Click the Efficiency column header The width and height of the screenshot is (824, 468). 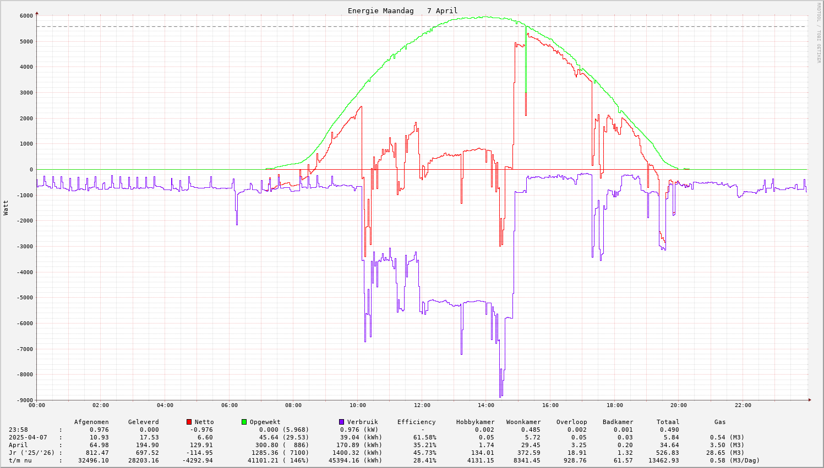tap(416, 422)
